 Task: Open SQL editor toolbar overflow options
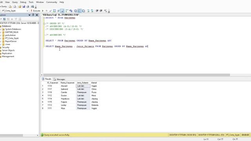click(109, 11)
